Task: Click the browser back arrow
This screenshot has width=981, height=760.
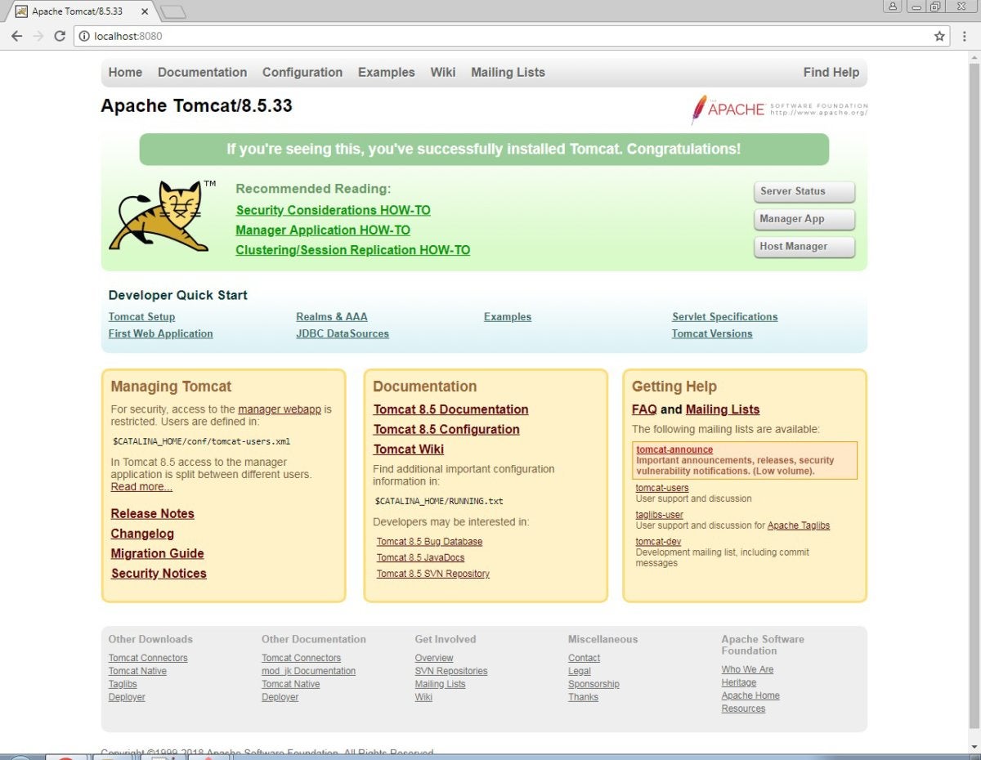Action: click(x=16, y=36)
